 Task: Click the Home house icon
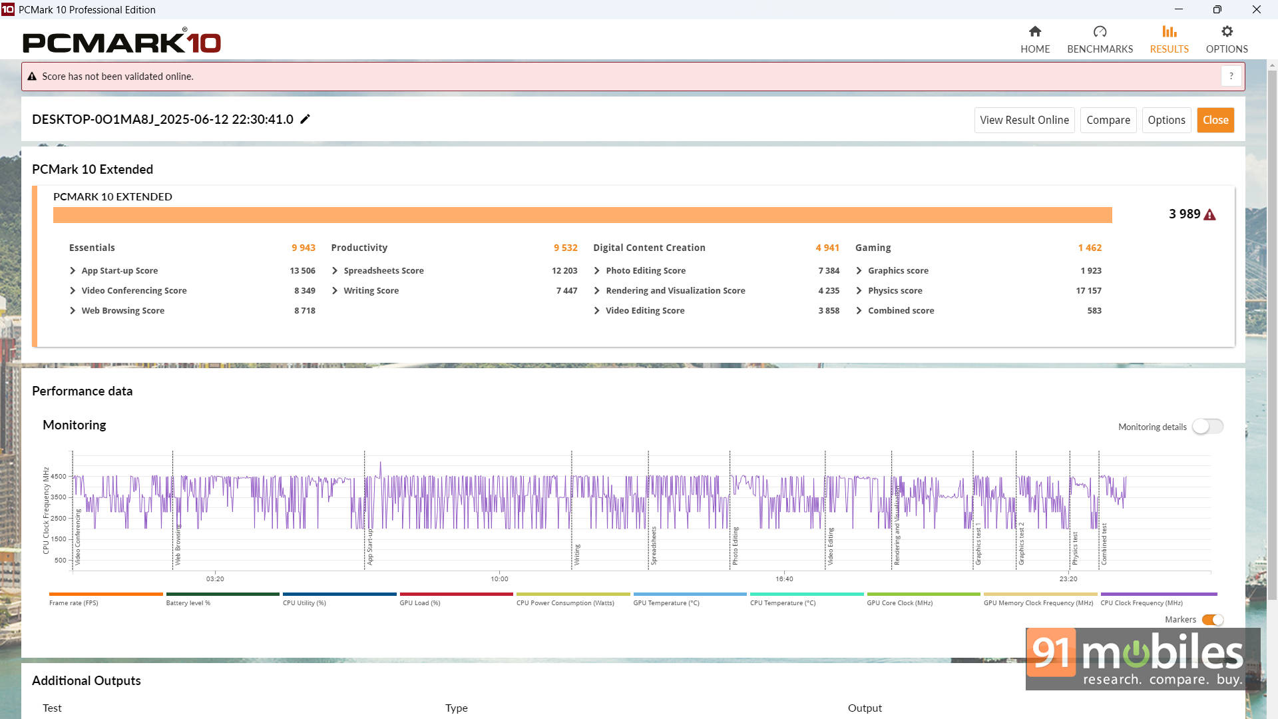click(x=1035, y=31)
